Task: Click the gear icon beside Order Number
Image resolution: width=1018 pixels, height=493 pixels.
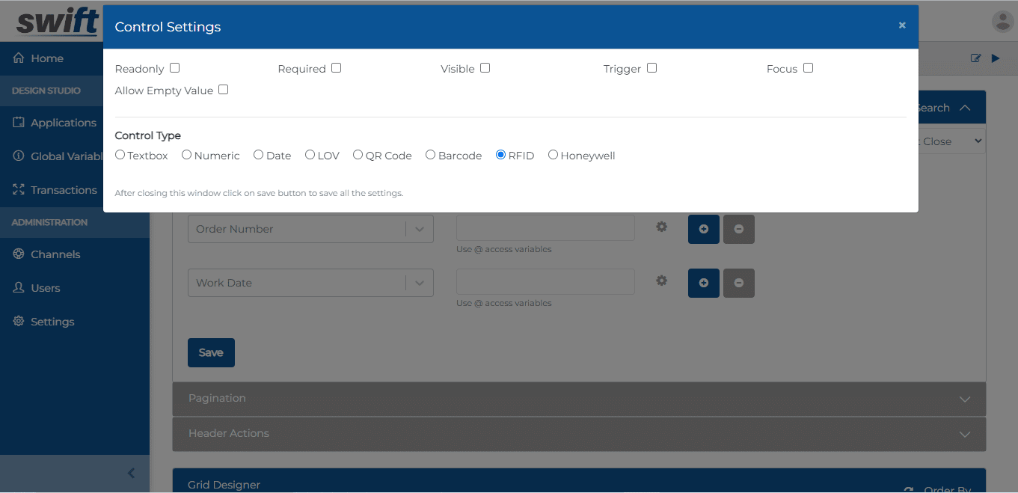Action: pos(661,227)
